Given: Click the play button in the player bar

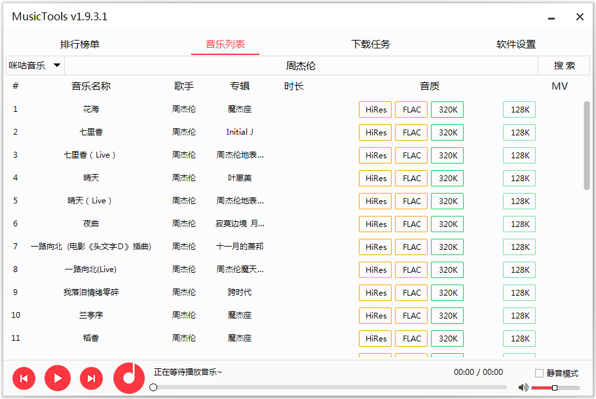Looking at the screenshot, I should click(58, 378).
